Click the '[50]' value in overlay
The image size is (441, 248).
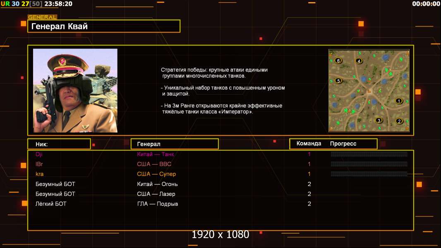pyautogui.click(x=36, y=4)
